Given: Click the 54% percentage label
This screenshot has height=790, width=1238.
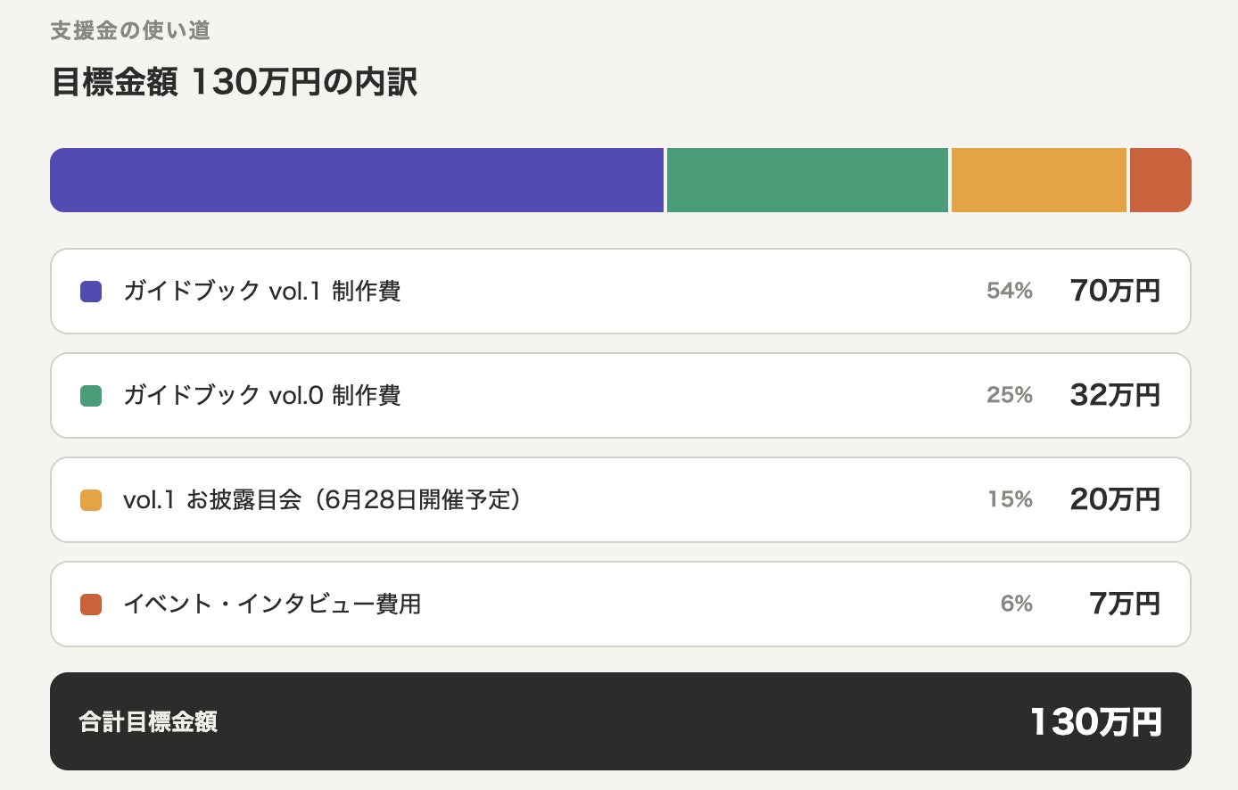Looking at the screenshot, I should 1010,292.
